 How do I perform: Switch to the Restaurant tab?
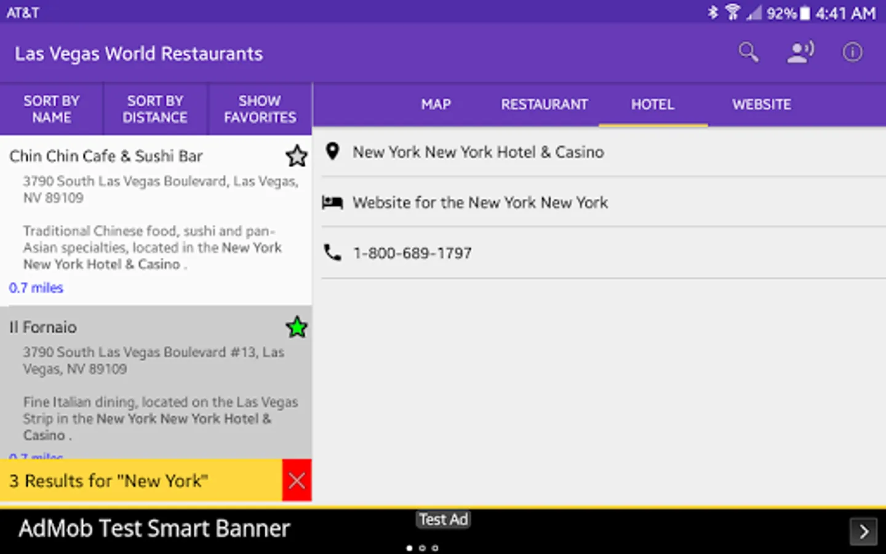(x=545, y=105)
